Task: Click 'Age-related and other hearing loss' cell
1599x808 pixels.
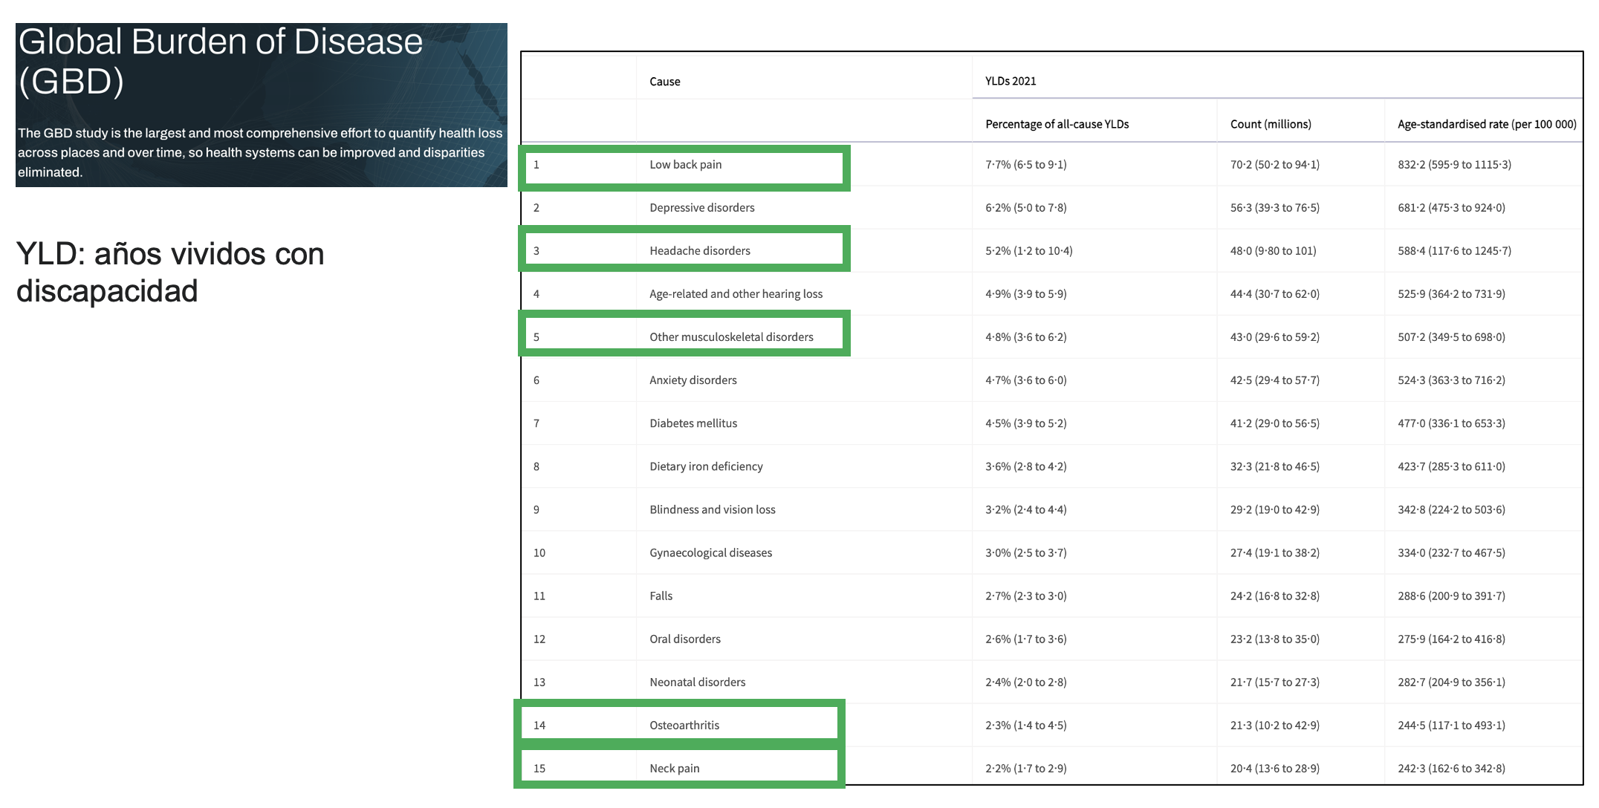Action: click(x=736, y=294)
